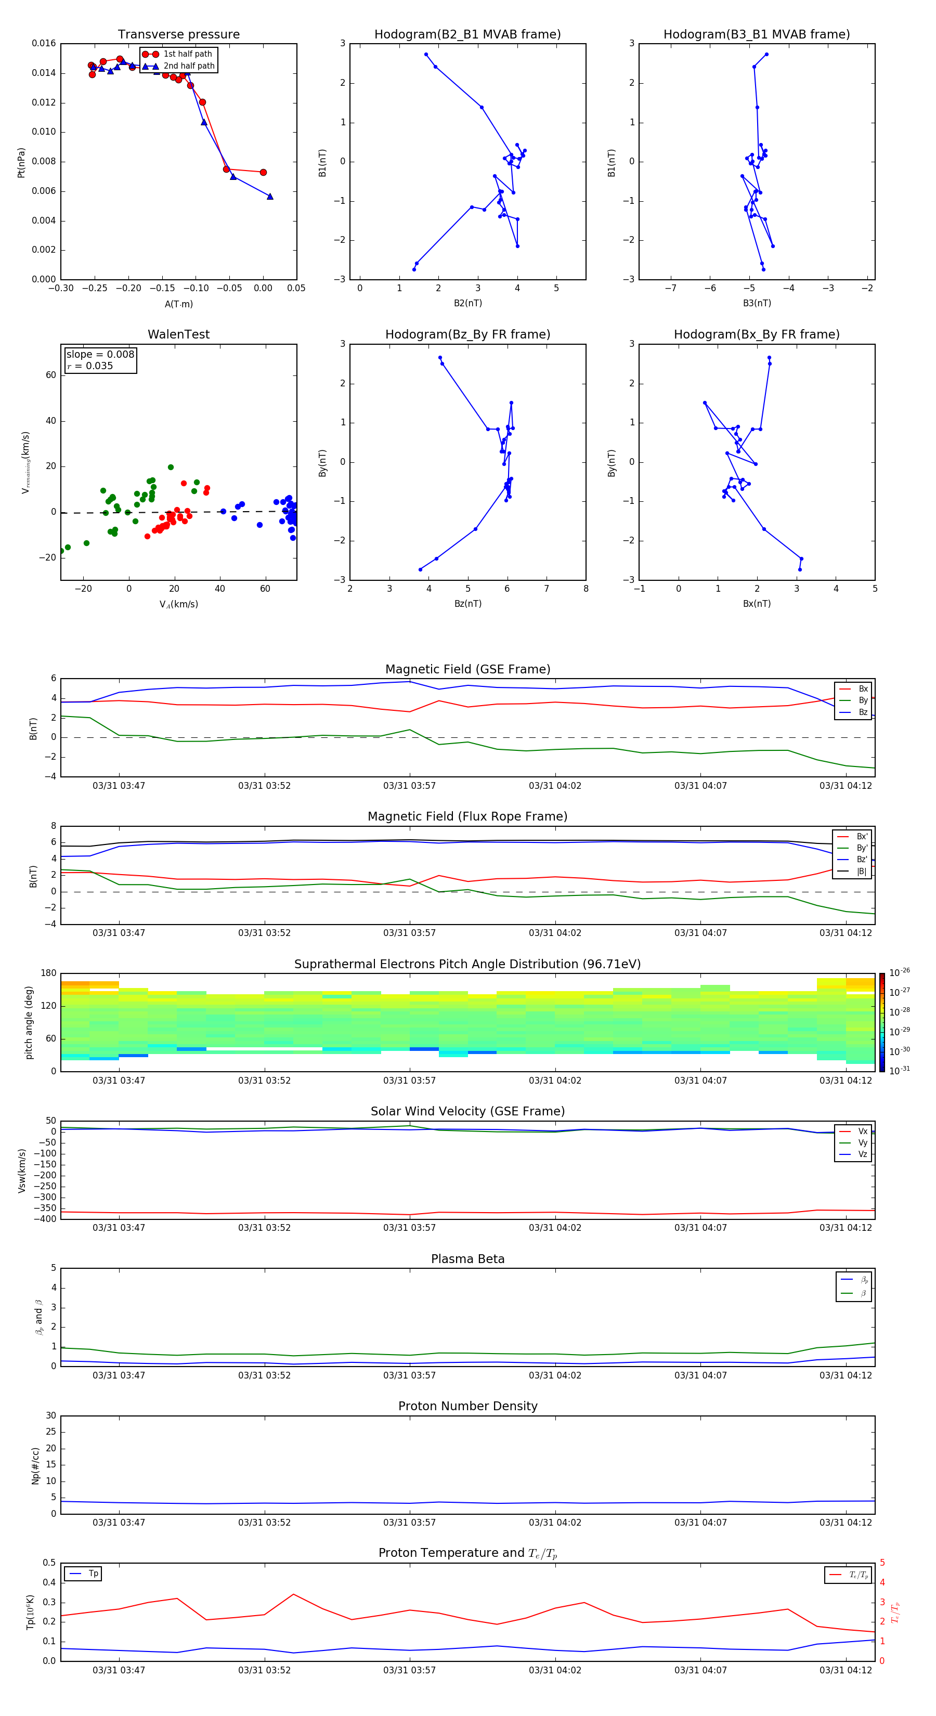This screenshot has height=1716, width=936.
Task: Click the |B| legend entry in Flux Rope plot
Action: pos(852,872)
